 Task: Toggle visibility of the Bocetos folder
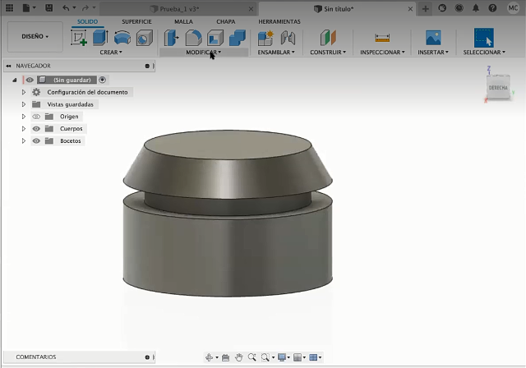[x=36, y=141]
